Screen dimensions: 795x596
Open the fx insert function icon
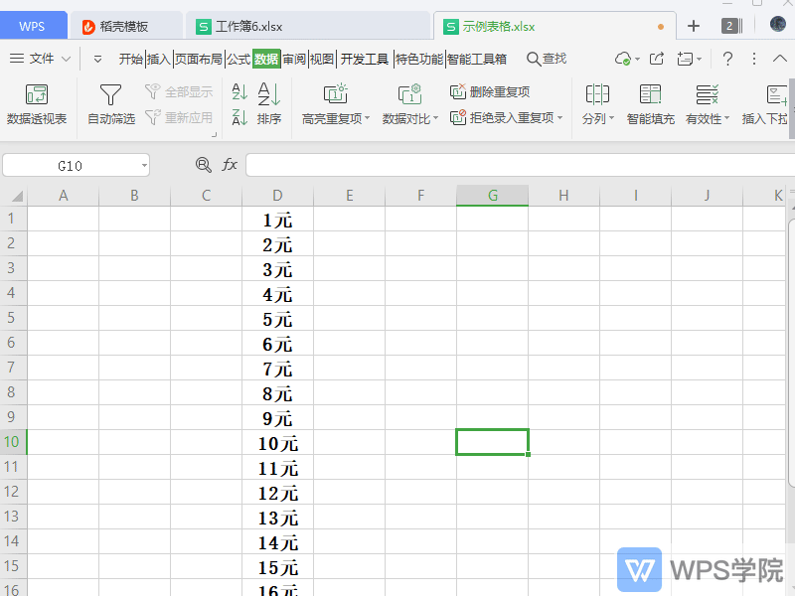coord(230,165)
